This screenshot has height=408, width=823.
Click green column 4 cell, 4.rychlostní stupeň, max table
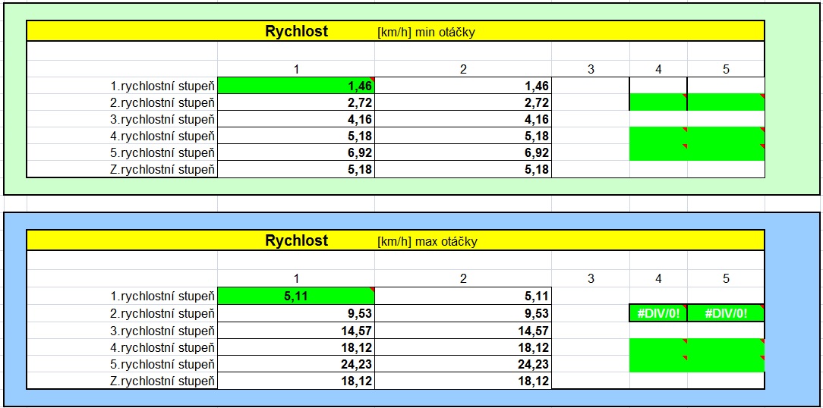658,347
